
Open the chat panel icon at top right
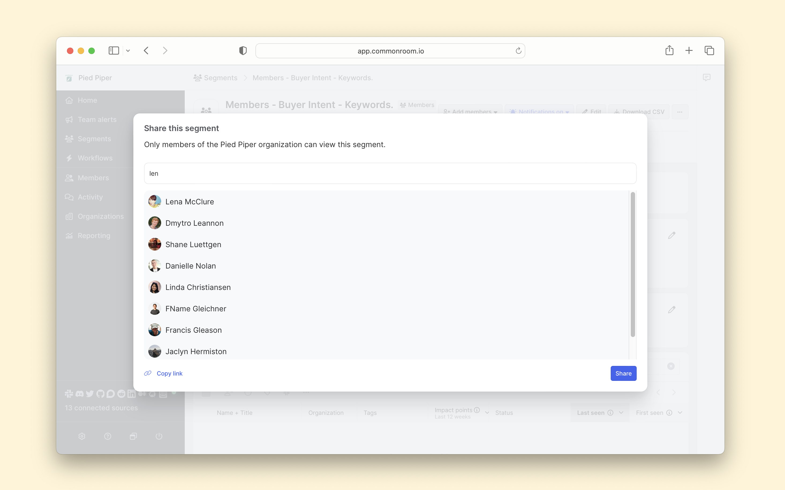707,78
